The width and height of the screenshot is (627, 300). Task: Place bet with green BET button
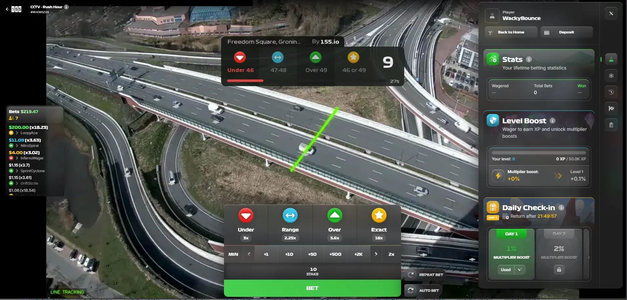pyautogui.click(x=312, y=288)
